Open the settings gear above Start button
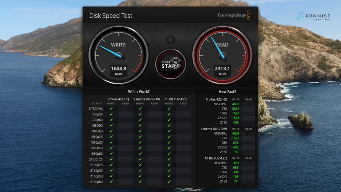341x192 pixels. point(171,40)
